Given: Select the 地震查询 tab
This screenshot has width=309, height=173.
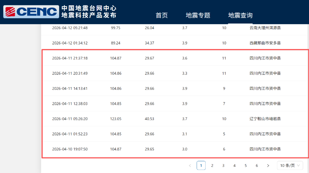Looking at the screenshot, I should pos(240,15).
